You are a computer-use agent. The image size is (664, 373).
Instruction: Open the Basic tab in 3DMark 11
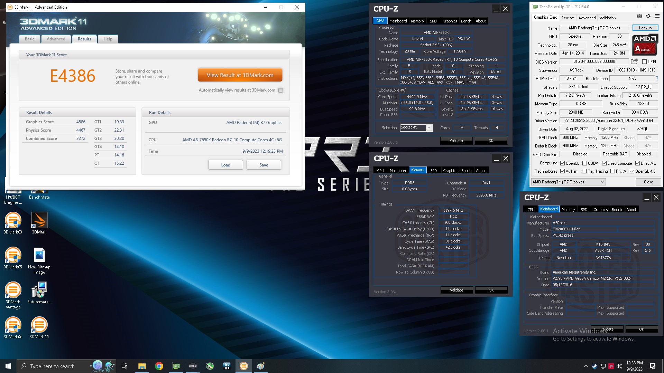(30, 39)
